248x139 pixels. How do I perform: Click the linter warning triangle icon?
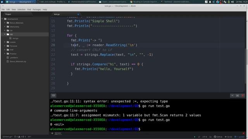click(19, 137)
